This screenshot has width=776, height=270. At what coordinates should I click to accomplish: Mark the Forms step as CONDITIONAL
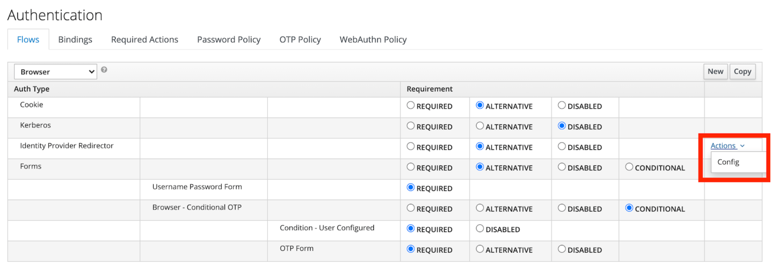[629, 167]
